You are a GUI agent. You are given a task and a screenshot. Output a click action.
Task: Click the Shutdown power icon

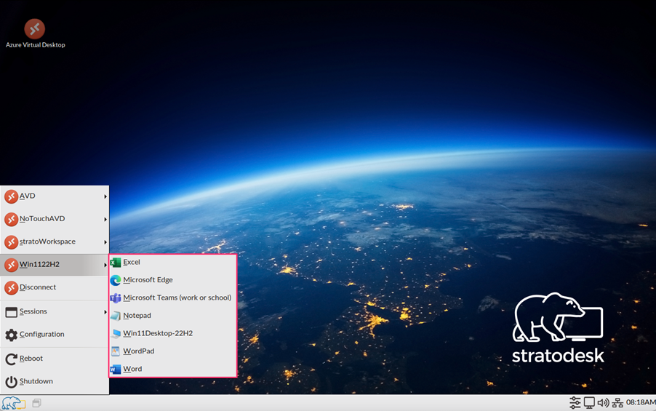point(12,382)
